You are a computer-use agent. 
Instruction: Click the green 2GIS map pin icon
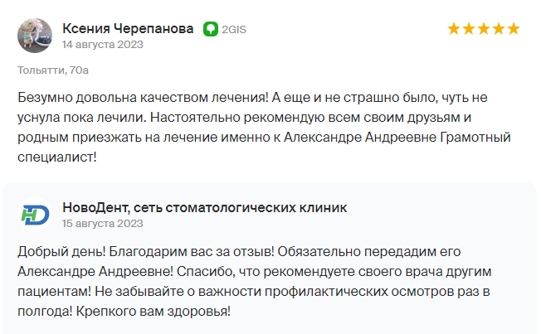pos(211,29)
